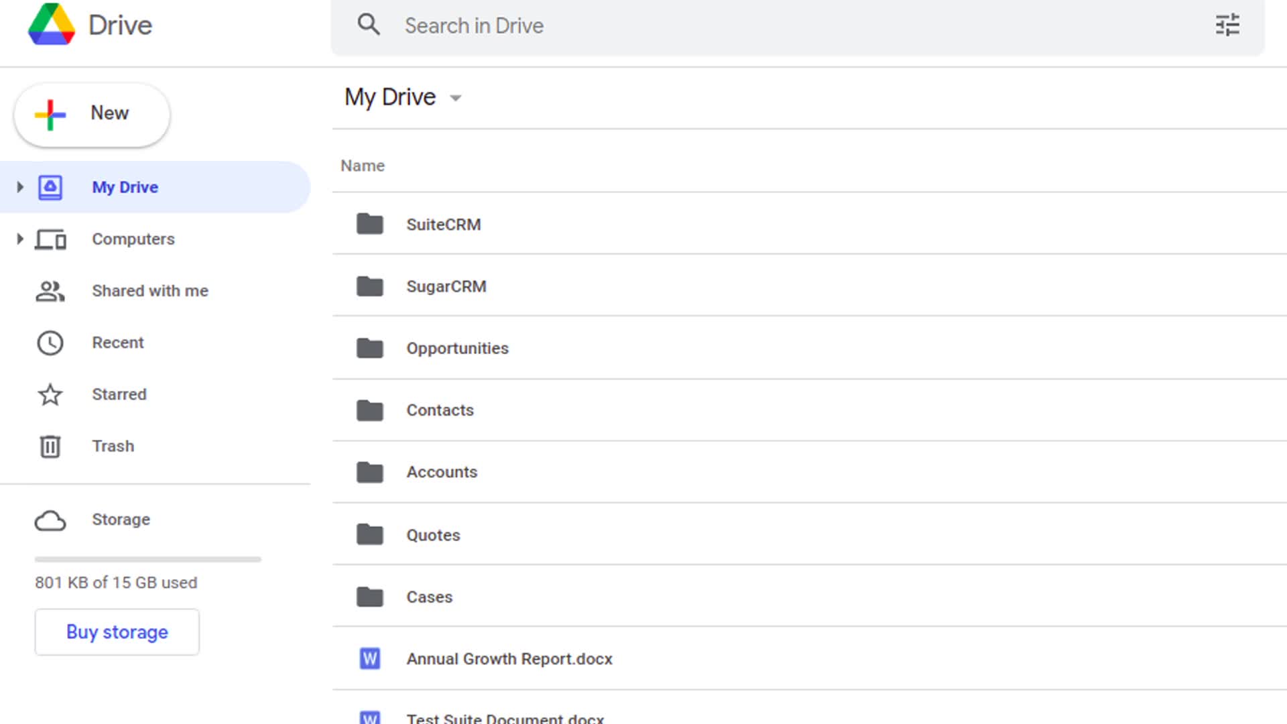
Task: Click the My Drive sidebar icon
Action: pos(50,187)
